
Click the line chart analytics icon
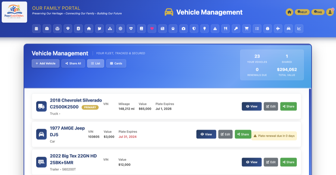(x=299, y=28)
